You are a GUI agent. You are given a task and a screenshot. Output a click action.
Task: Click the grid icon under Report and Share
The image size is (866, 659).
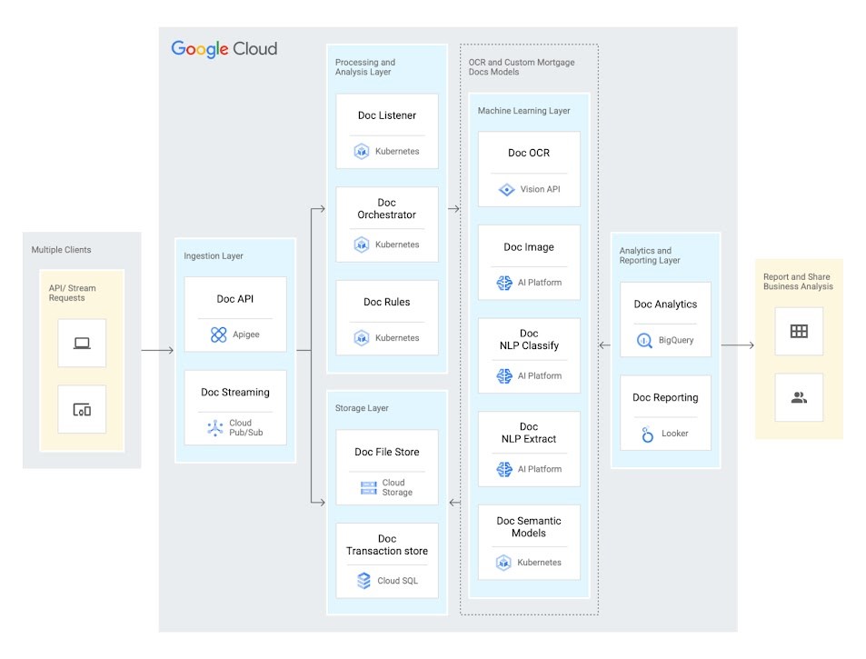(x=798, y=331)
